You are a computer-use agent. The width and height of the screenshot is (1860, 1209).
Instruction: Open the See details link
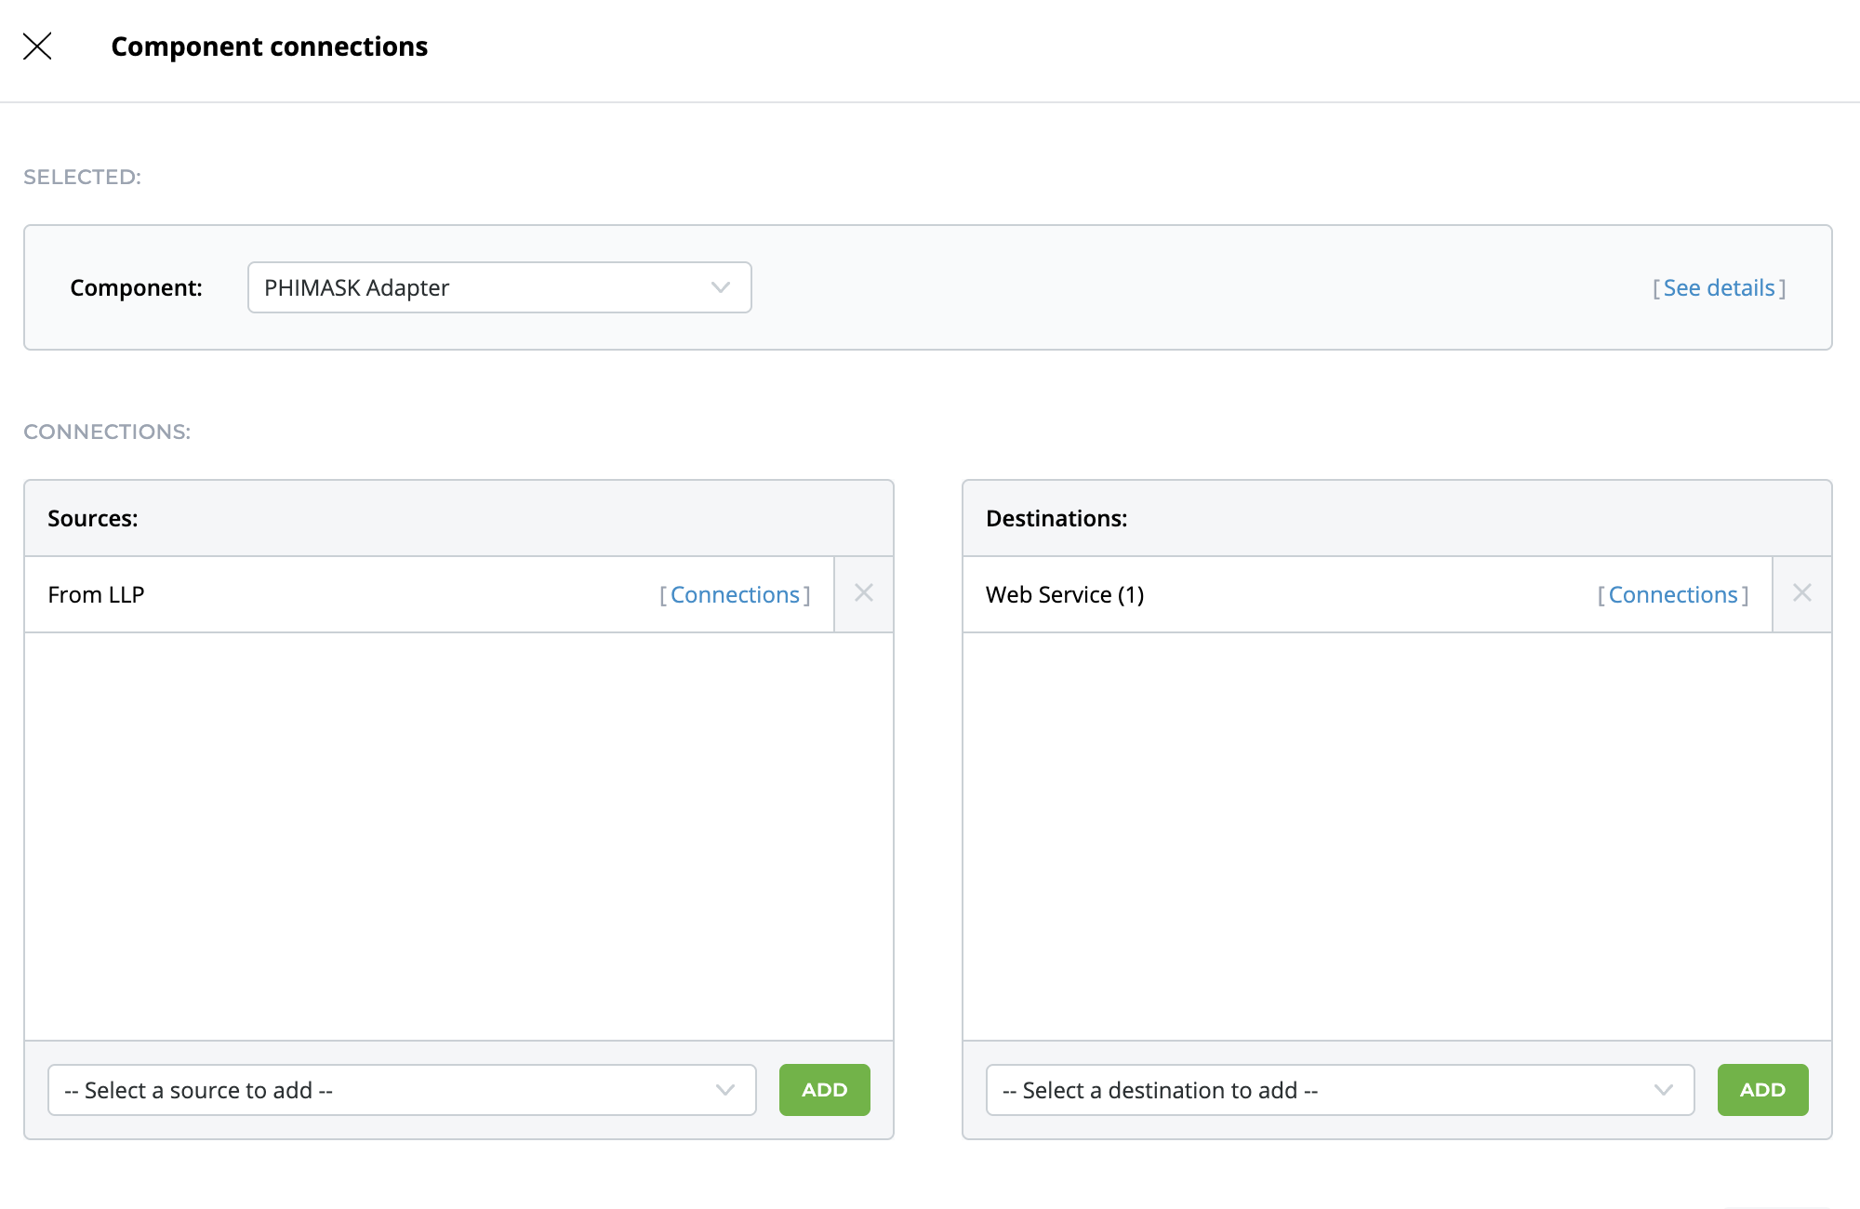pyautogui.click(x=1719, y=288)
